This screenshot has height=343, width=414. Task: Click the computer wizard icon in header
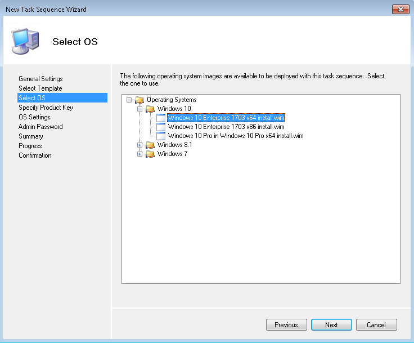click(x=25, y=41)
